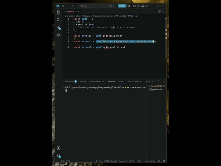Viewport: 221px width, 166px height.
Task: Click ProgrammingTutorials breadcrumb segment
Action: pos(103,16)
